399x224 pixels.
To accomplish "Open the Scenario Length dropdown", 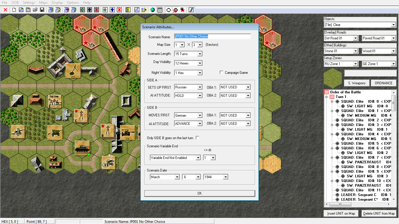I will click(x=200, y=54).
